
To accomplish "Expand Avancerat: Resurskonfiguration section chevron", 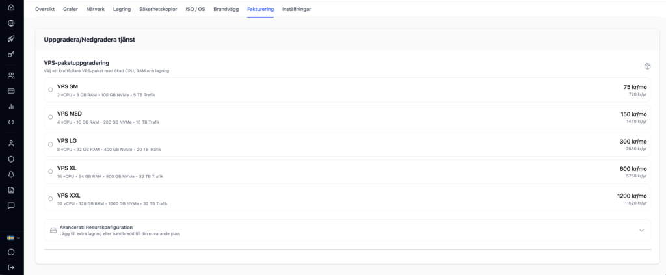I will point(641,230).
